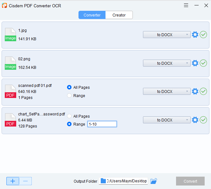Viewport: 211px width, 189px height.
Task: Open settings gear for 1.jpg
Action: [x=195, y=35]
